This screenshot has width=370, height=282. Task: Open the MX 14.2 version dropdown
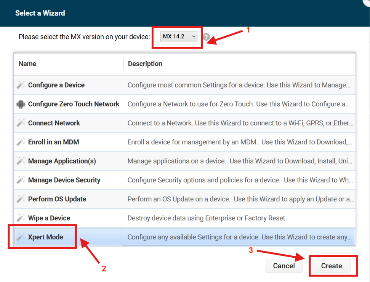pos(179,37)
